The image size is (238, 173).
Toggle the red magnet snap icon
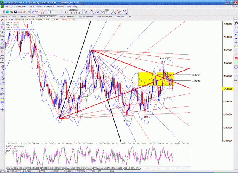tap(236, 58)
